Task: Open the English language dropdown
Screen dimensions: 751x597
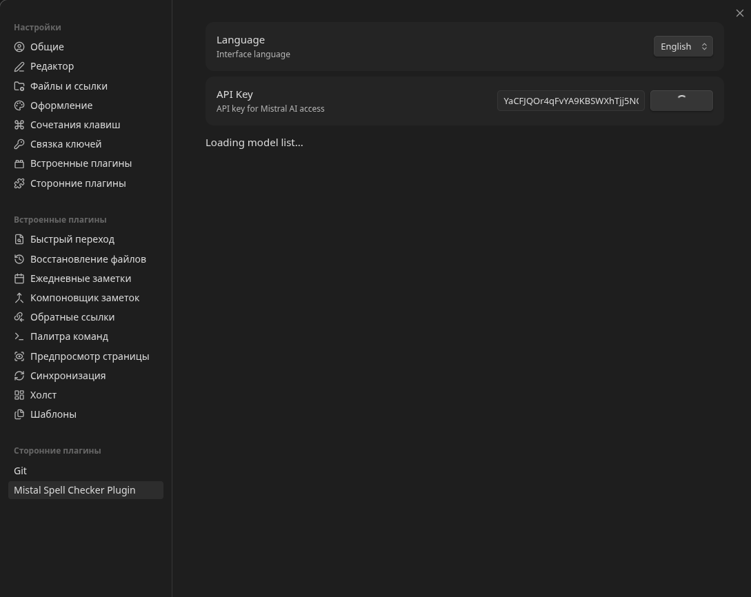Action: pyautogui.click(x=683, y=46)
